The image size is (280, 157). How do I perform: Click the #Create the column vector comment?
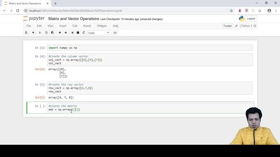(68, 56)
